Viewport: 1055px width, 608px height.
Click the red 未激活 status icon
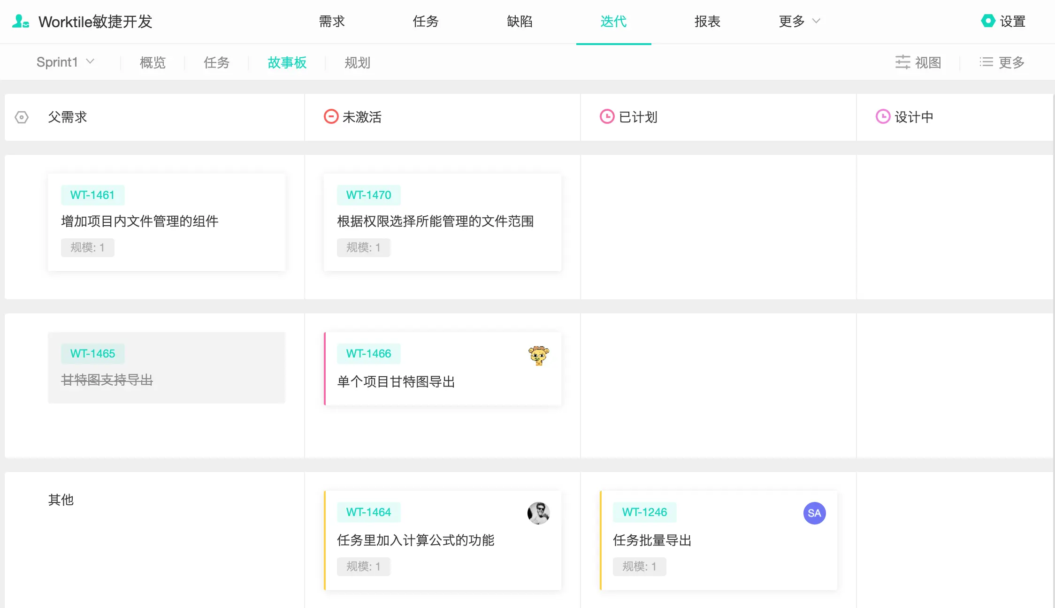tap(331, 117)
